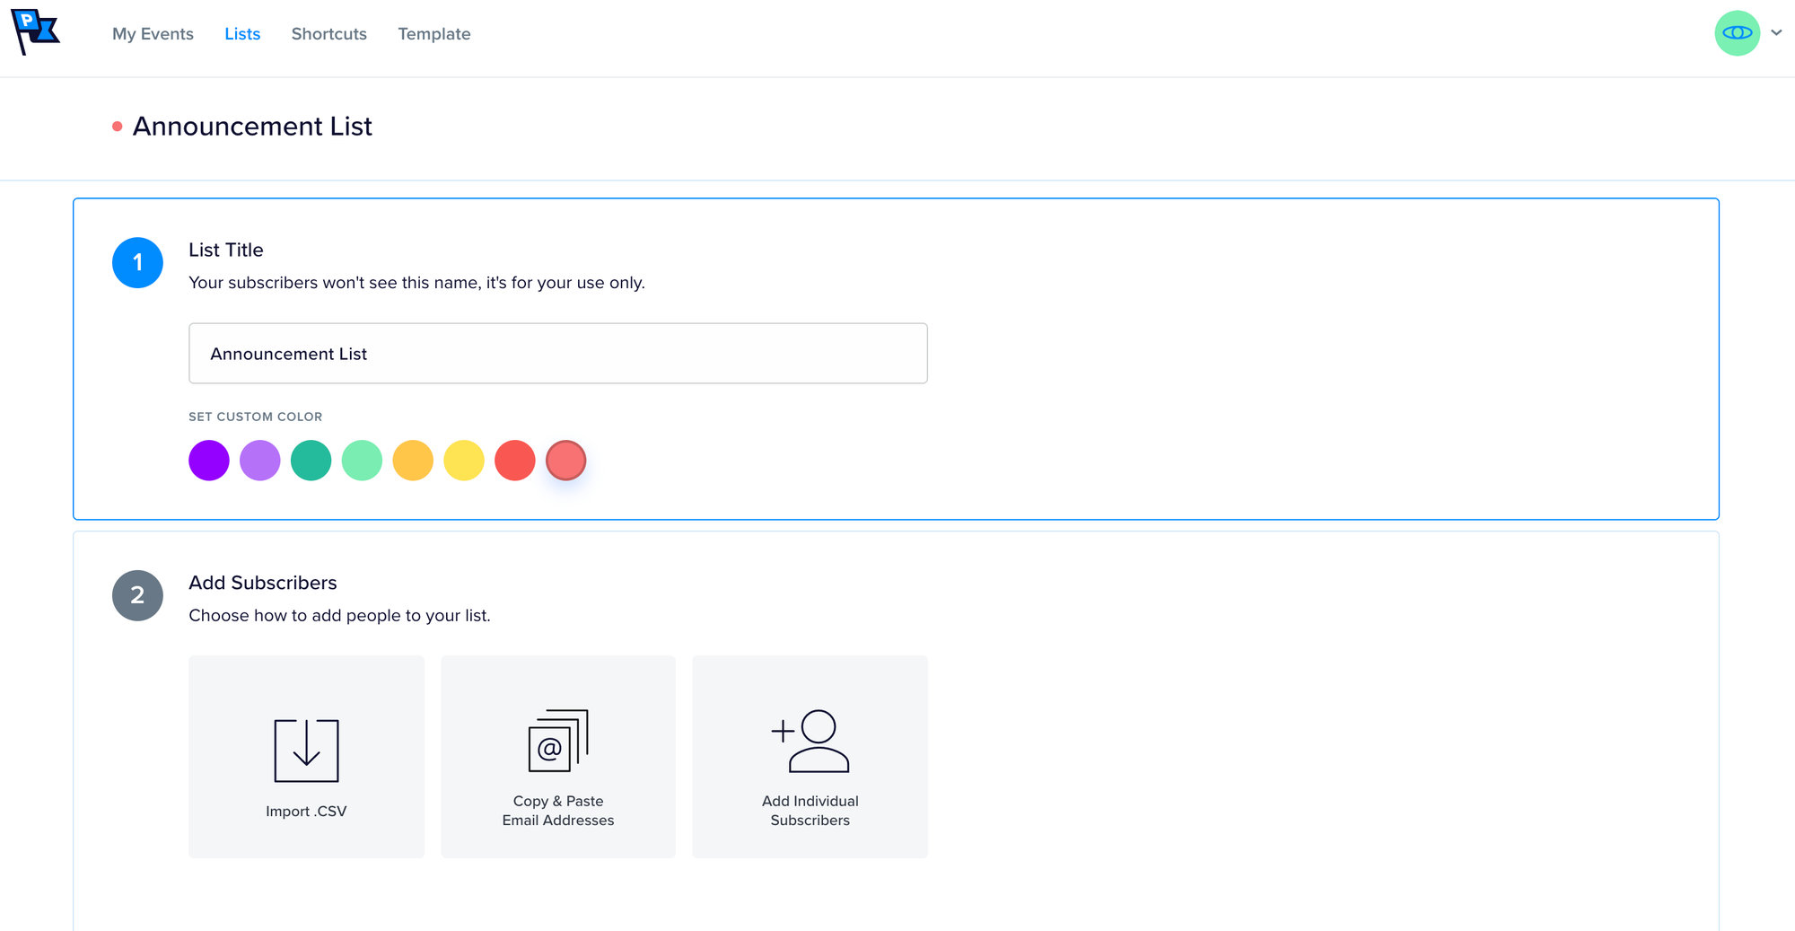
Task: Click the flag logo home icon
Action: (35, 31)
